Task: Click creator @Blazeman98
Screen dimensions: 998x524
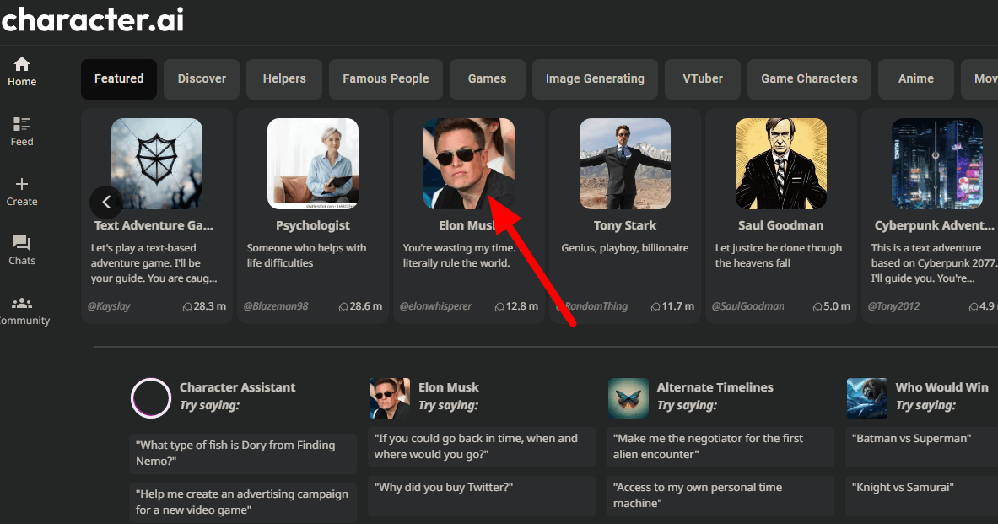Action: 276,306
